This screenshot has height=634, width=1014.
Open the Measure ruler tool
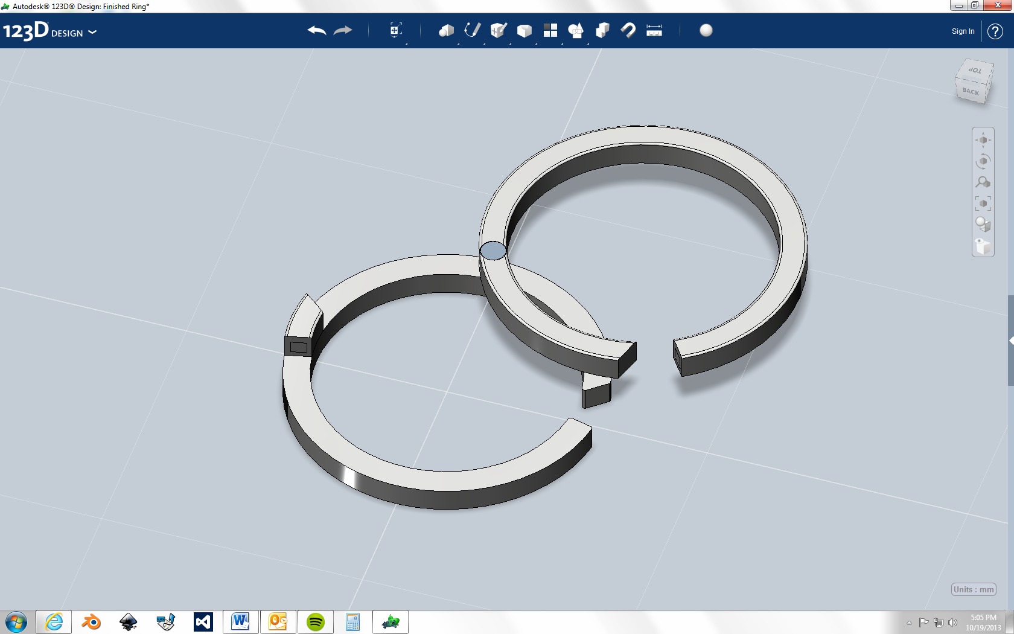654,30
